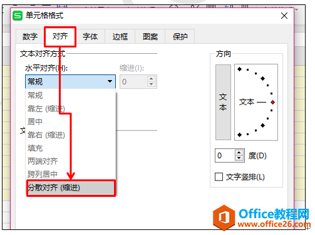Viewport: 315px width, 235px height.
Task: Go to the 图案 tab
Action: [x=150, y=36]
